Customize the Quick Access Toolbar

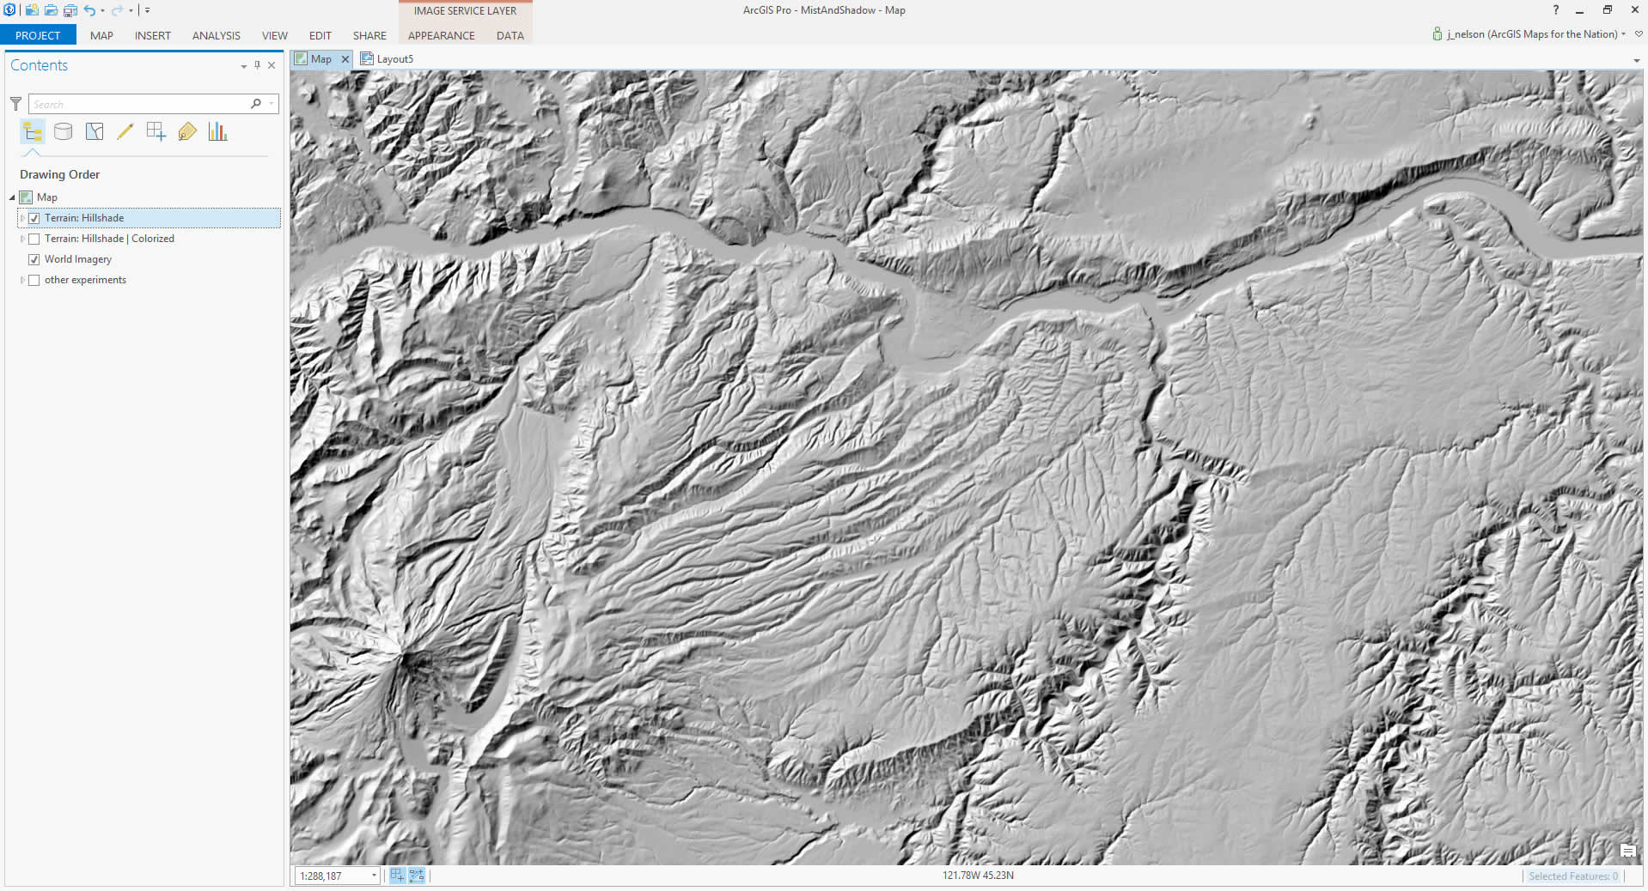coord(148,10)
